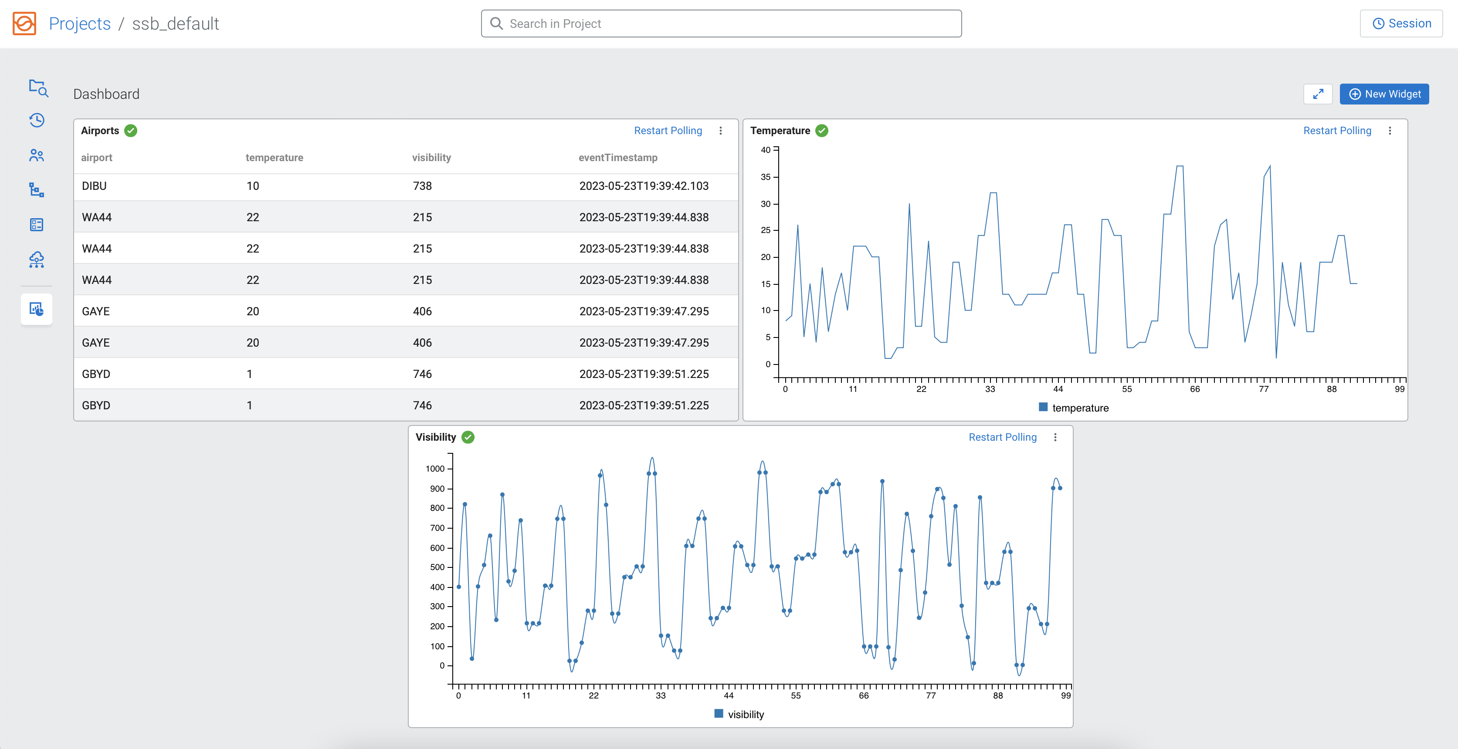This screenshot has width=1458, height=749.
Task: Select the jobs flow icon in sidebar
Action: pyautogui.click(x=37, y=190)
